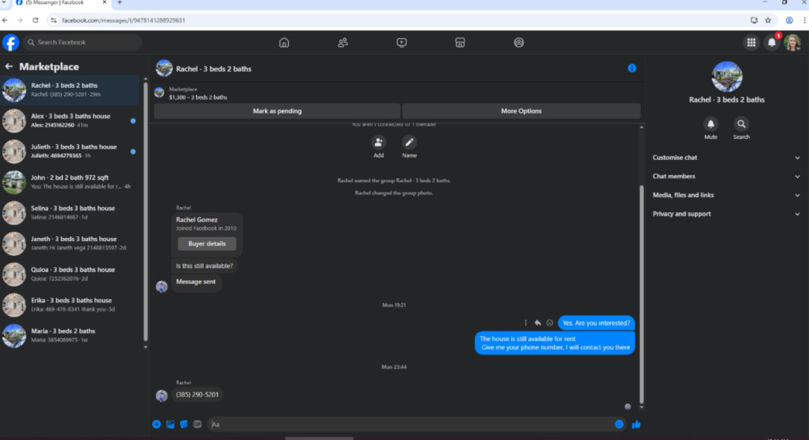Choose a GIF icon
The image size is (809, 440).
point(198,425)
